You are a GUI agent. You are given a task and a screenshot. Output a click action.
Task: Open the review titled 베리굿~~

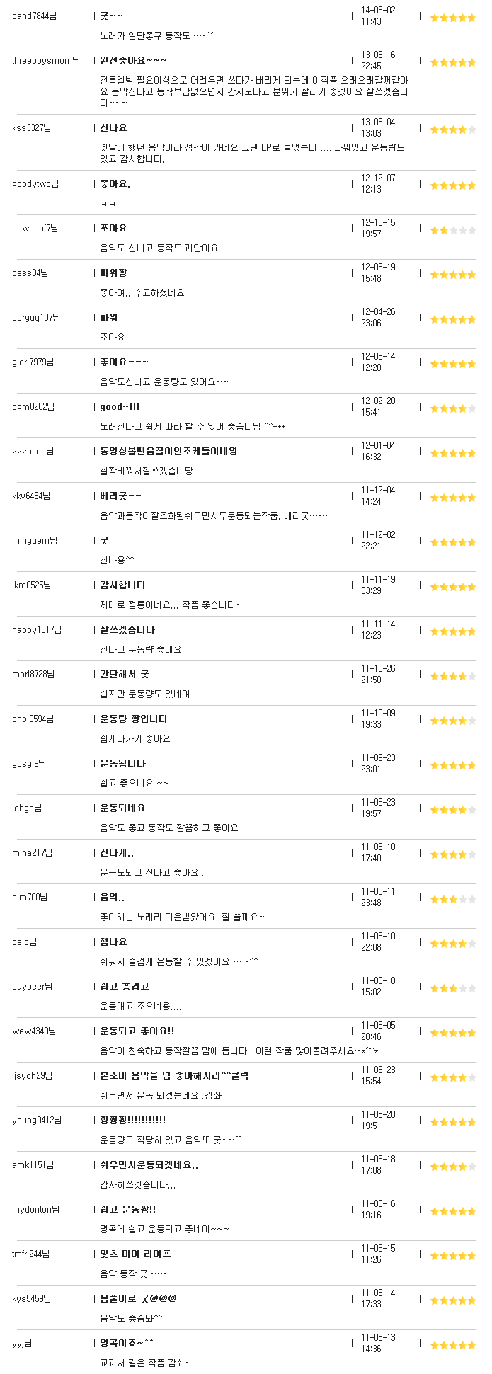point(120,496)
